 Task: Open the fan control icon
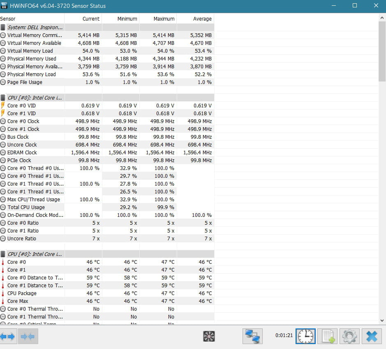(209, 336)
